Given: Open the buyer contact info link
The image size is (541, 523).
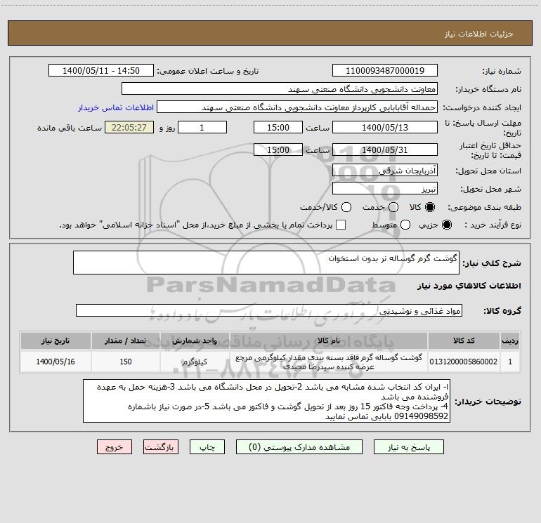Looking at the screenshot, I should point(116,107).
